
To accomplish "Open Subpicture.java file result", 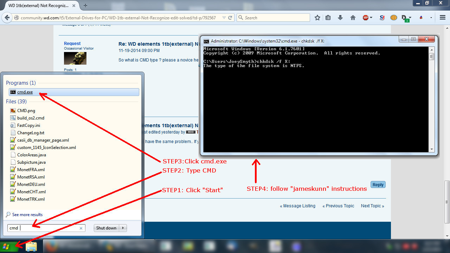I will 31,162.
